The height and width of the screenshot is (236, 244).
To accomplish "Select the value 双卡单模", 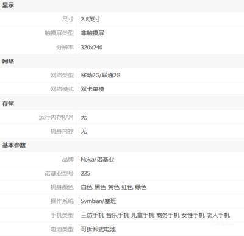I will [x=92, y=89].
